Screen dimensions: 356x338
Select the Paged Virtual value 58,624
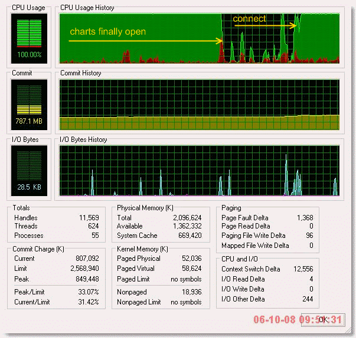192,269
